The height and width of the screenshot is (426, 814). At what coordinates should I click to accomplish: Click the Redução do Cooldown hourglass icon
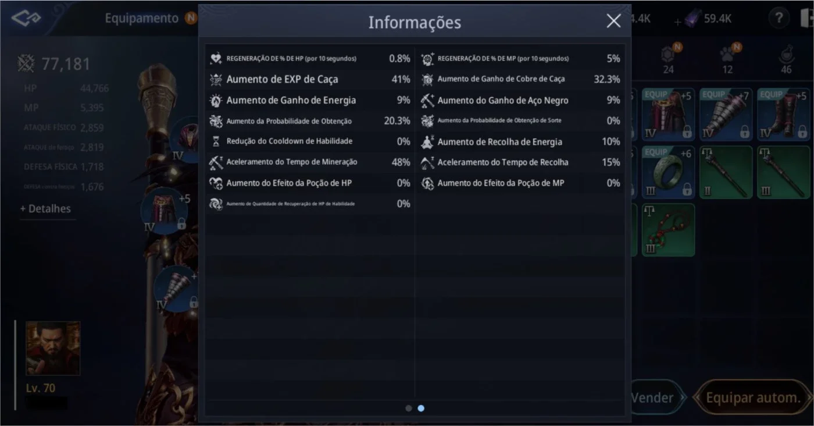coord(216,141)
